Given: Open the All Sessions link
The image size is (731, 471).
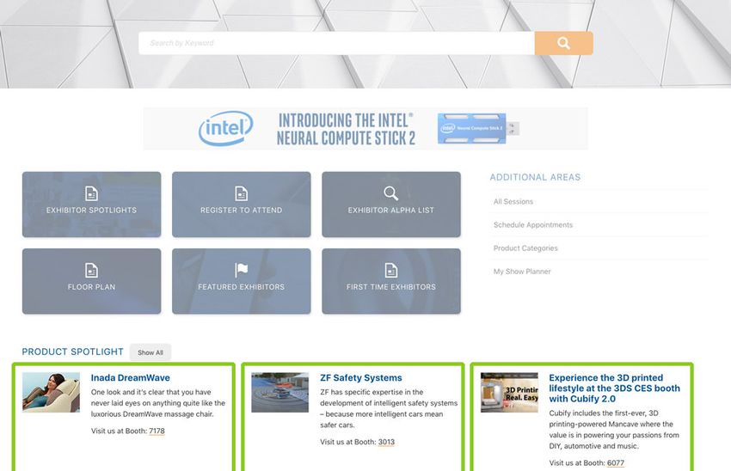Looking at the screenshot, I should pos(513,201).
